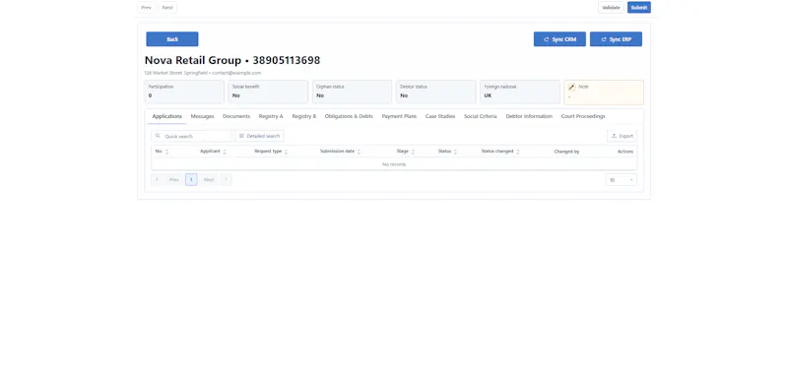The width and height of the screenshot is (788, 371).
Task: Open the Debtor Information tab
Action: tap(529, 116)
